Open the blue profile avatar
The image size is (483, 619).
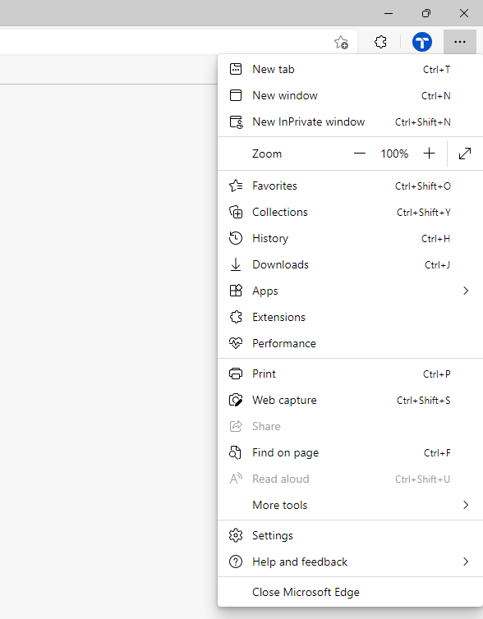click(421, 42)
